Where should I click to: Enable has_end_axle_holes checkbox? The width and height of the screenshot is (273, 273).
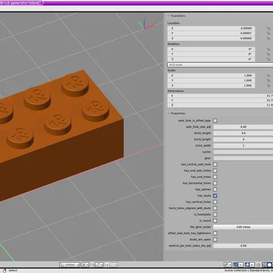coord(215,171)
